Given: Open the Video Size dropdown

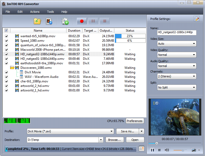Looking at the screenshot, I should click(177, 44).
